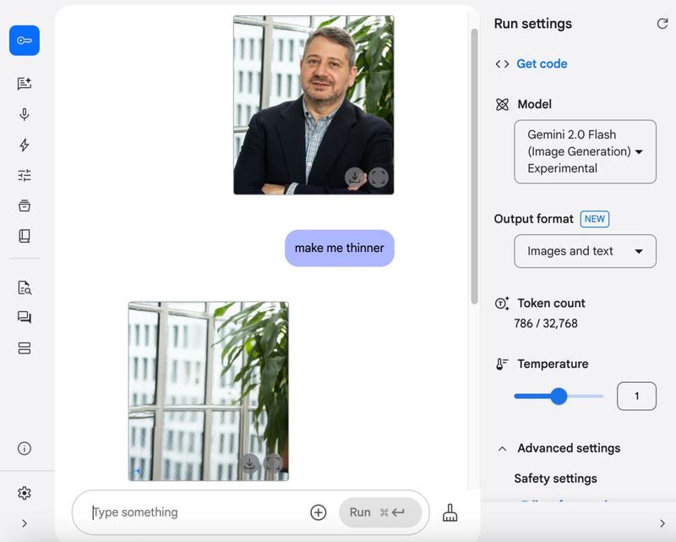The height and width of the screenshot is (542, 676).
Task: Click the Safety settings label
Action: [x=555, y=479]
